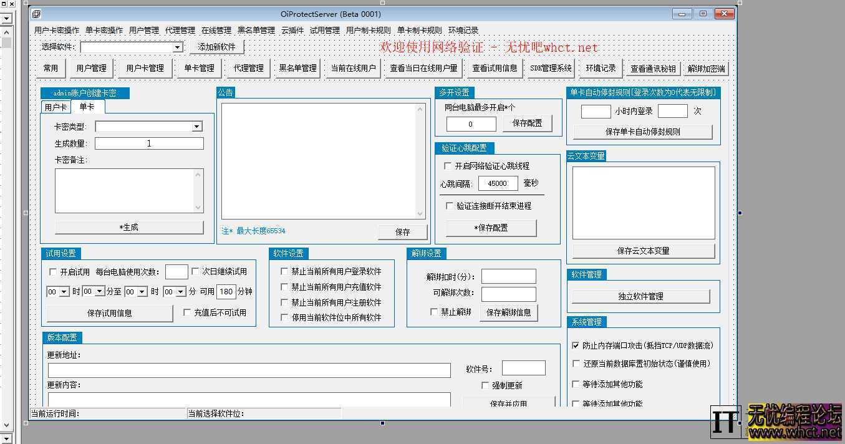The width and height of the screenshot is (845, 444).
Task: Enable the 开启试用 checkbox
Action: point(54,271)
